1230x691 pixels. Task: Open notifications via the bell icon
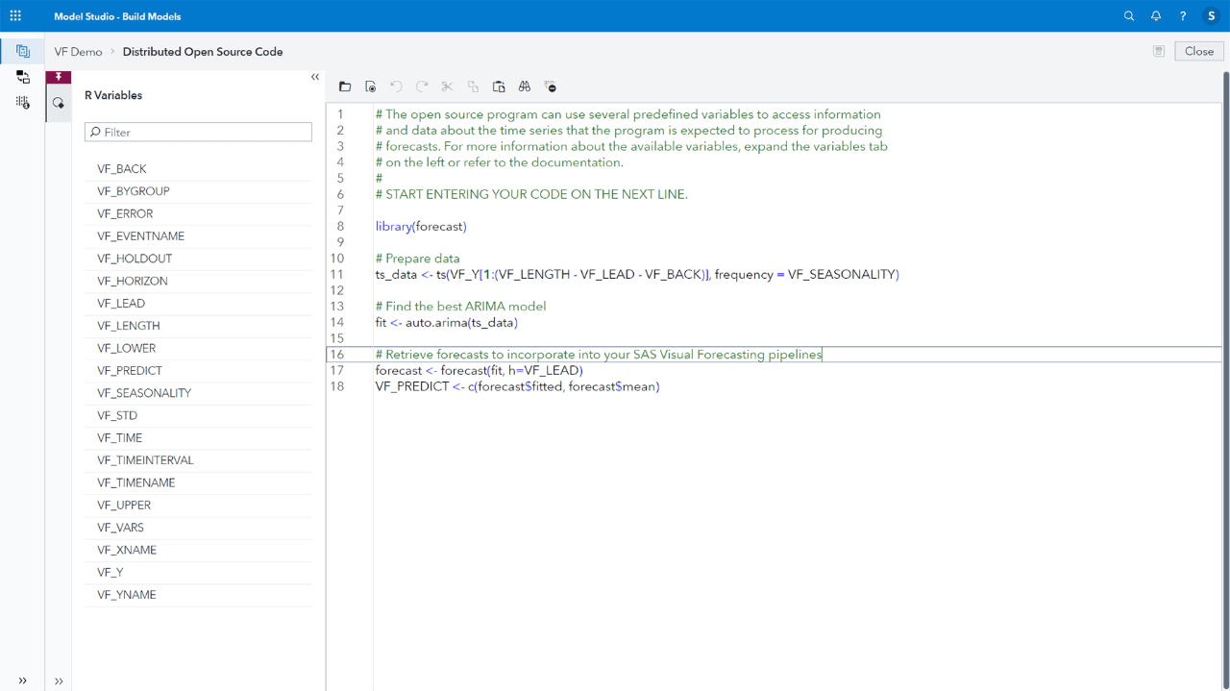[1155, 15]
